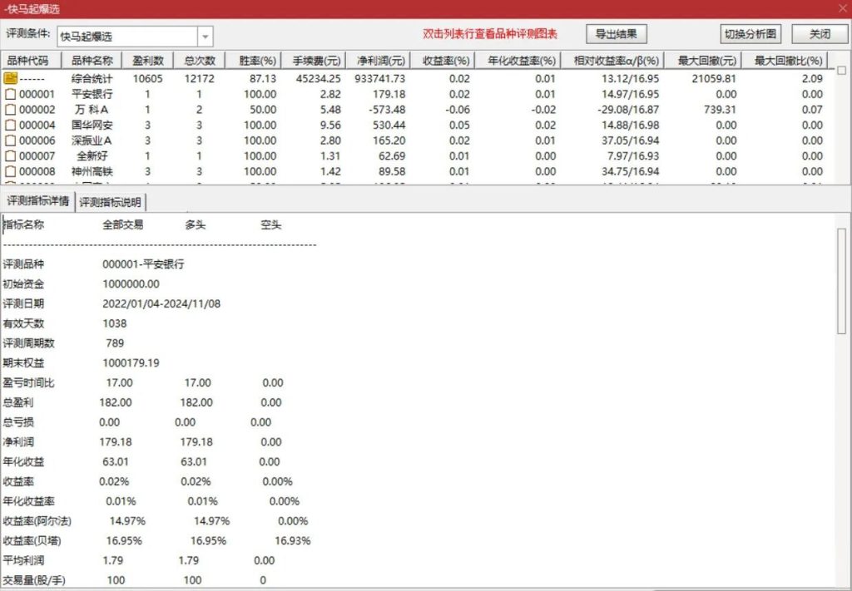Check the checkbox next to 国华网安

pyautogui.click(x=12, y=124)
